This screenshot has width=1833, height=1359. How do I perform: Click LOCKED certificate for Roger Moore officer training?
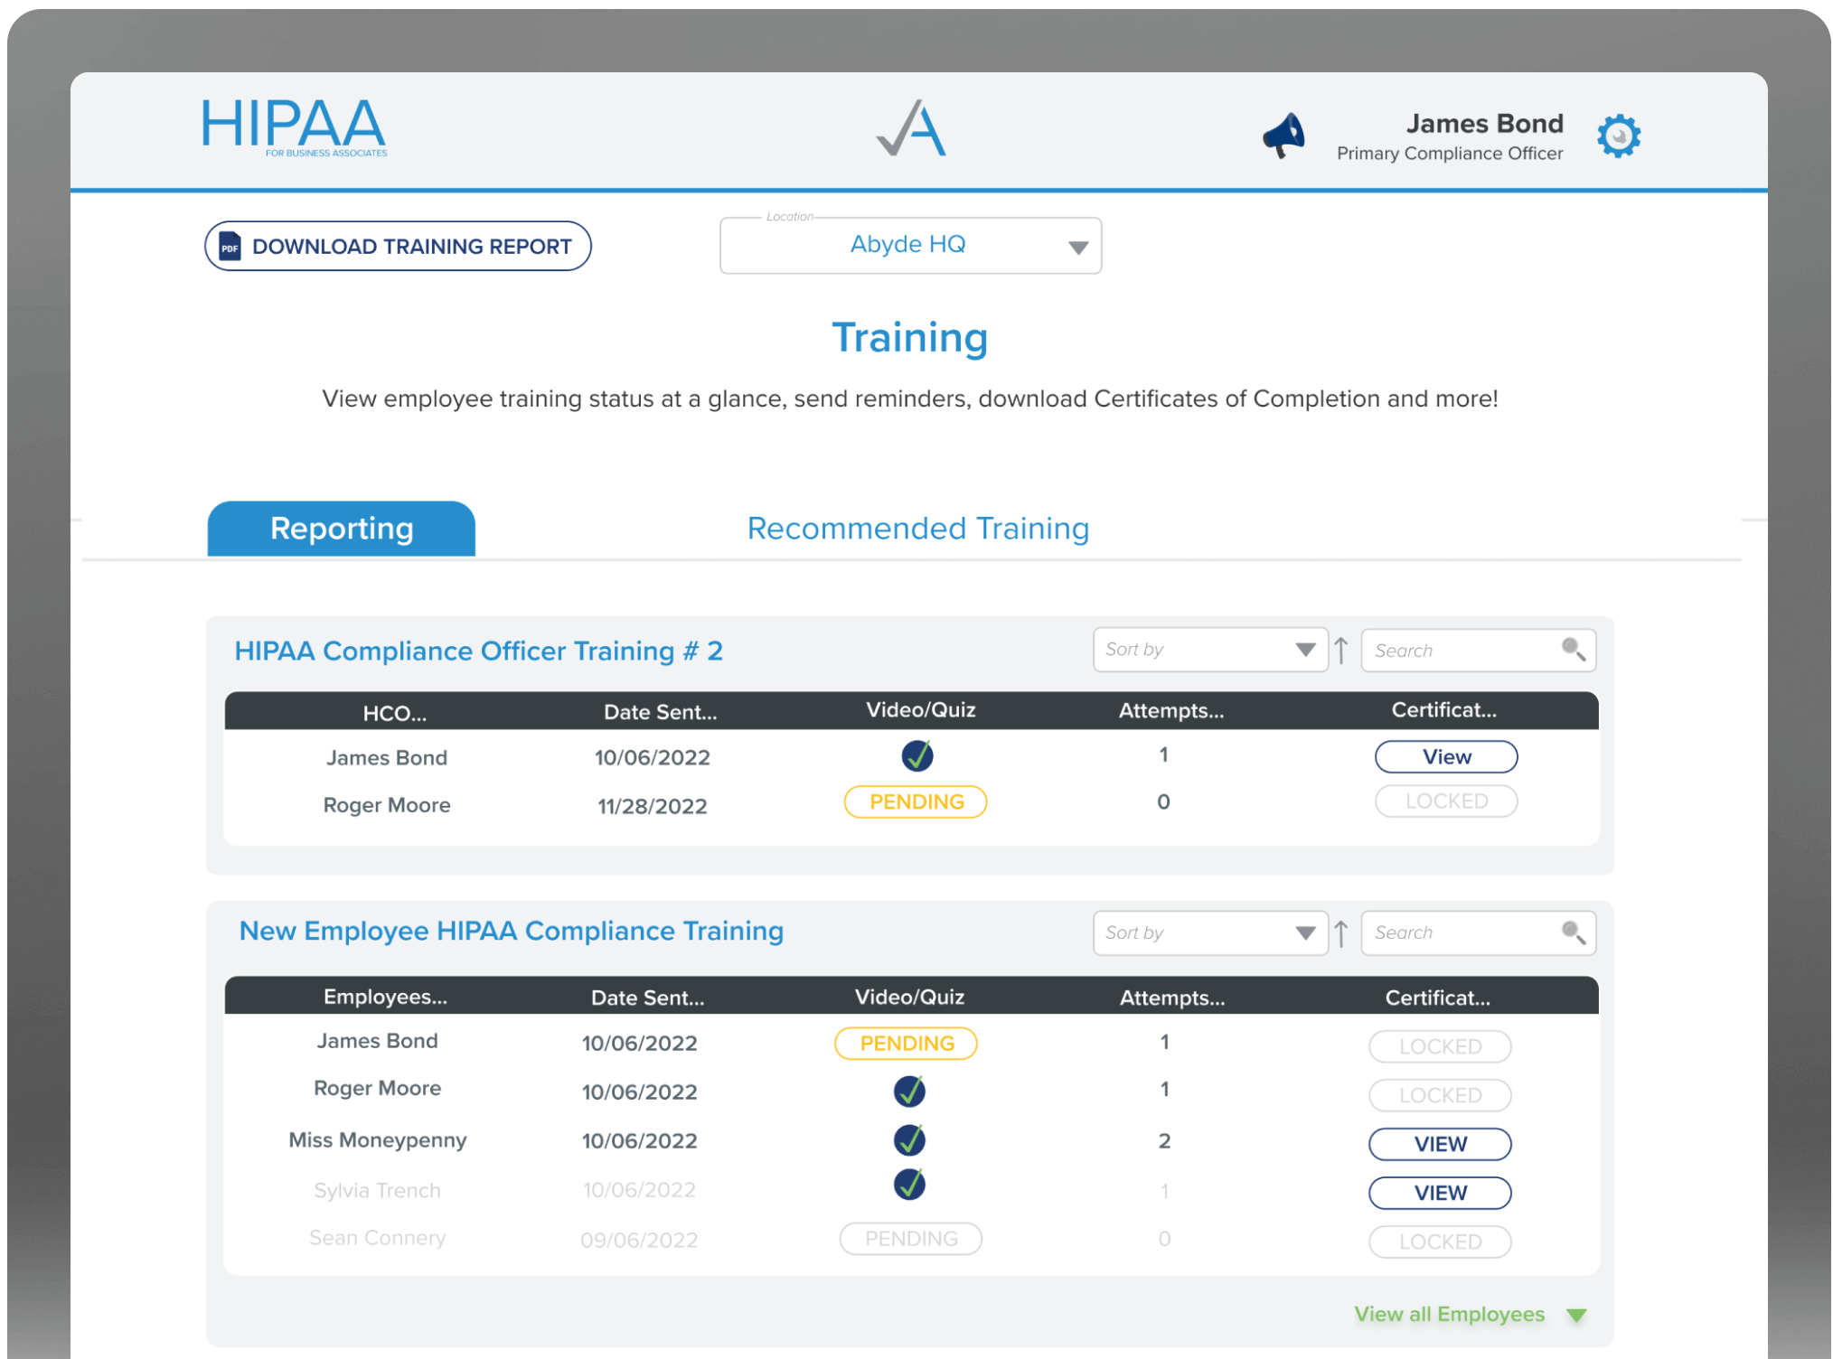(x=1446, y=801)
